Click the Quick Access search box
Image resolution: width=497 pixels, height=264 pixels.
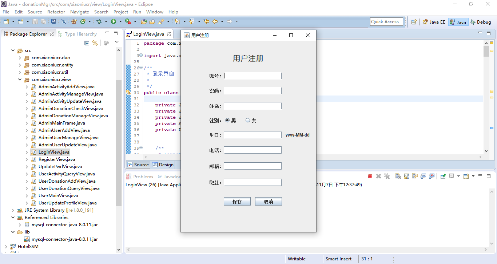(386, 22)
